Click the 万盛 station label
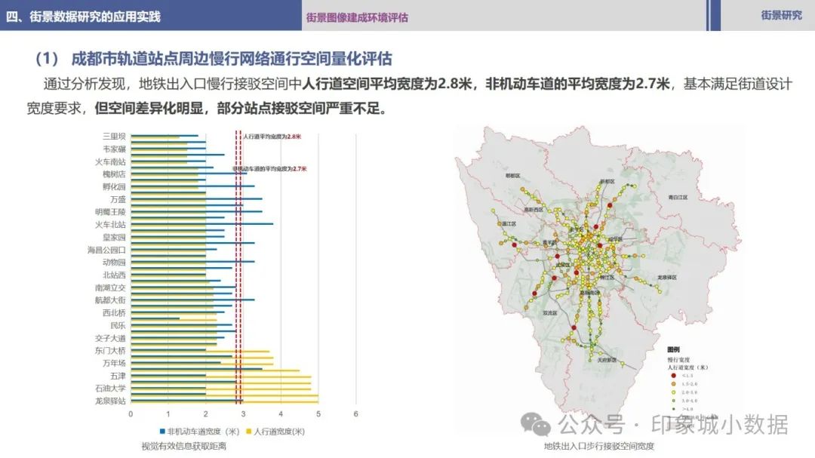Viewport: 815px width, 458px height. pos(118,200)
